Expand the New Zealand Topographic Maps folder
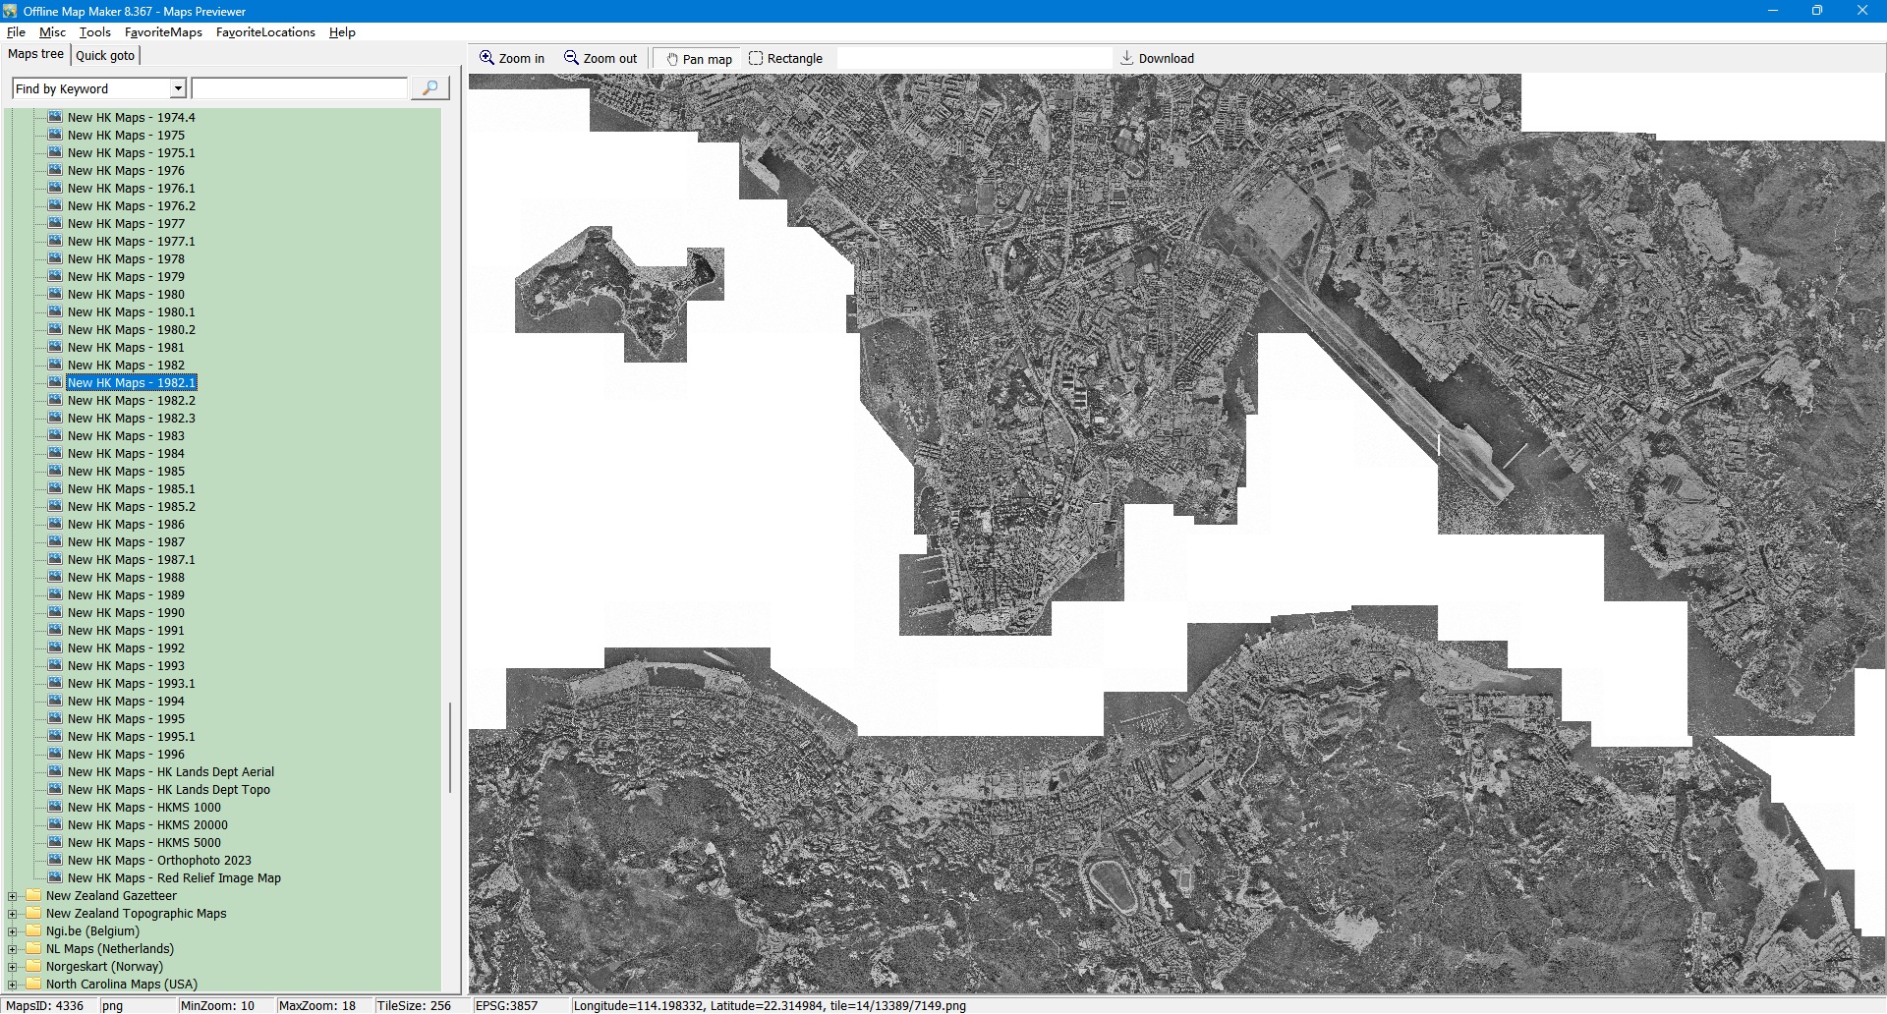The height and width of the screenshot is (1014, 1887). 12,914
